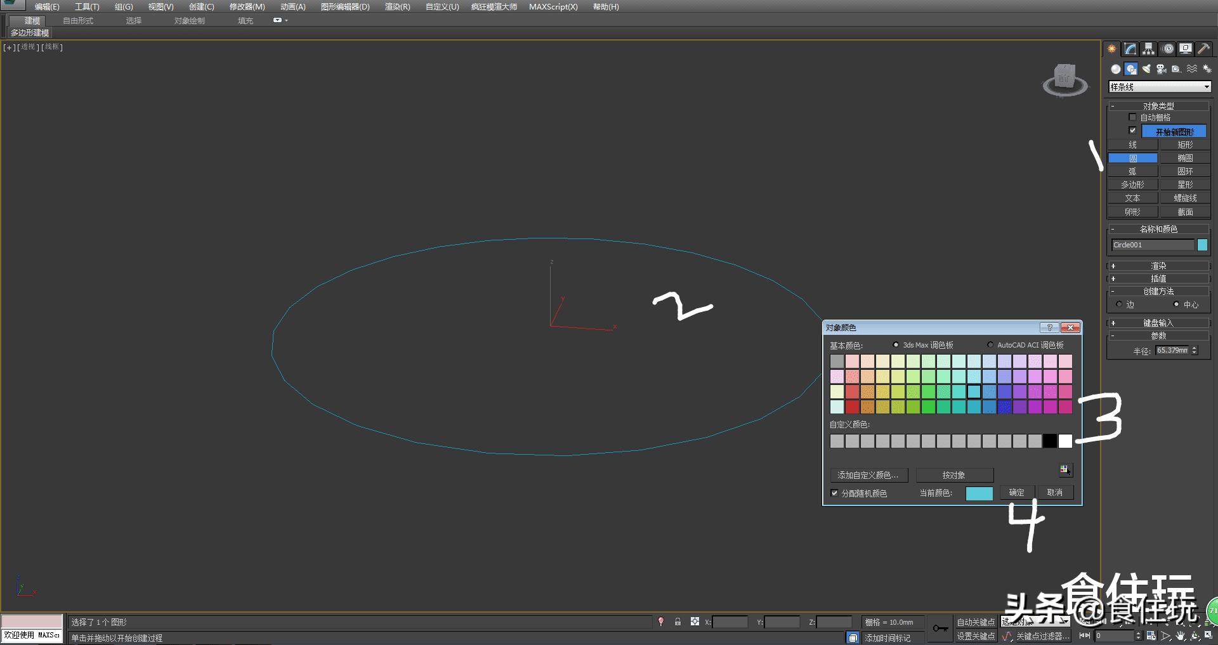The height and width of the screenshot is (645, 1218).
Task: Click the Geometry sphere category icon
Action: [1115, 69]
